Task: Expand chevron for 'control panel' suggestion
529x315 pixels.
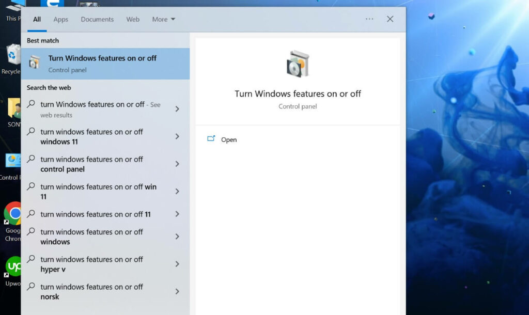Action: tap(177, 164)
